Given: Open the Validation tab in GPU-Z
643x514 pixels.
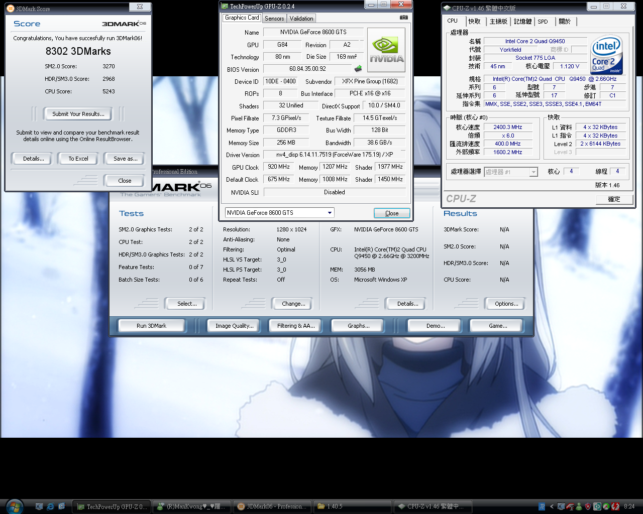Looking at the screenshot, I should pos(301,19).
